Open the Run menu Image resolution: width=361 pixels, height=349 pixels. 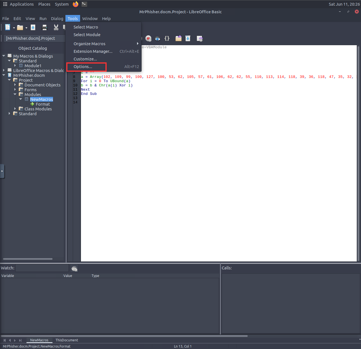43,19
